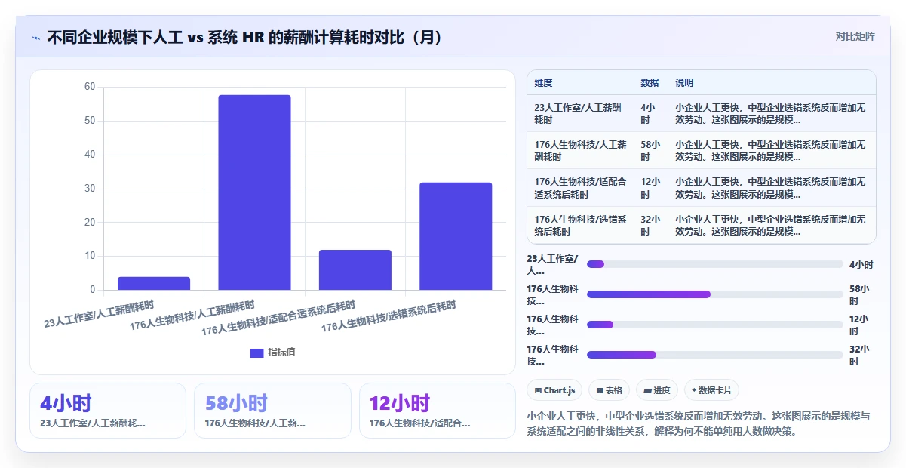Image resolution: width=906 pixels, height=468 pixels.
Task: Click the y-axis label 60
Action: click(x=90, y=87)
